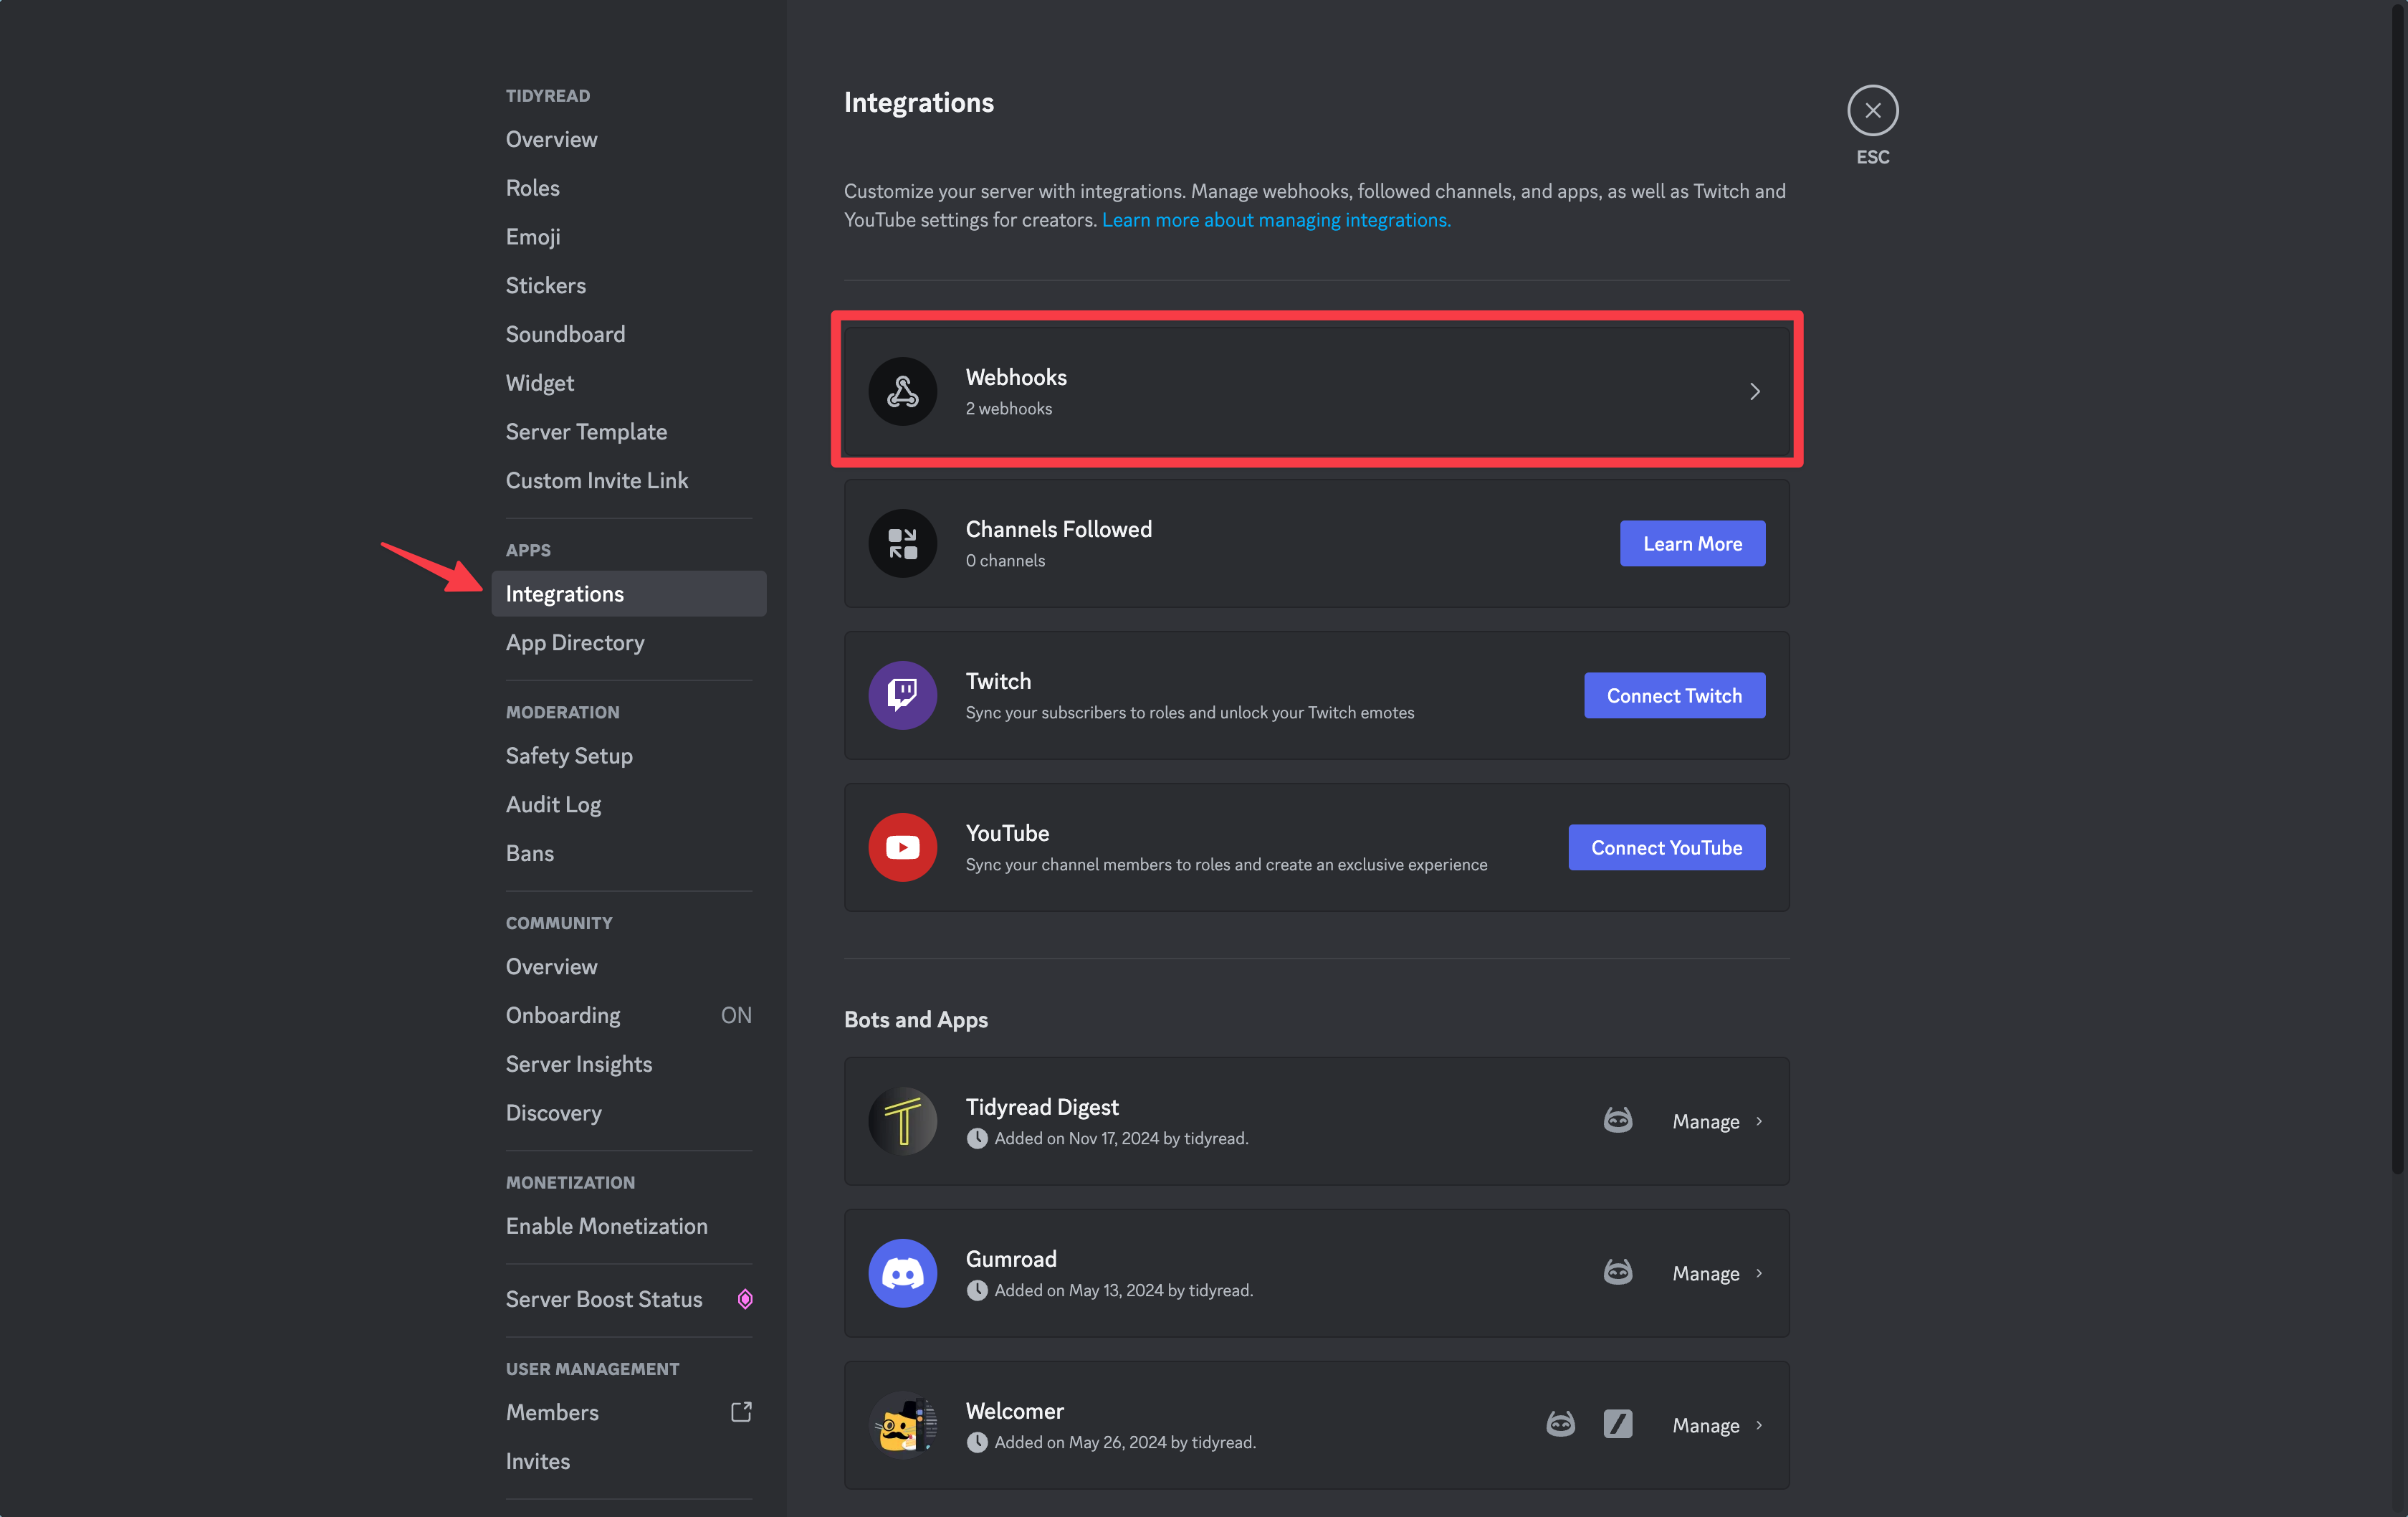The width and height of the screenshot is (2408, 1517).
Task: Open the Bans list
Action: tap(629, 854)
